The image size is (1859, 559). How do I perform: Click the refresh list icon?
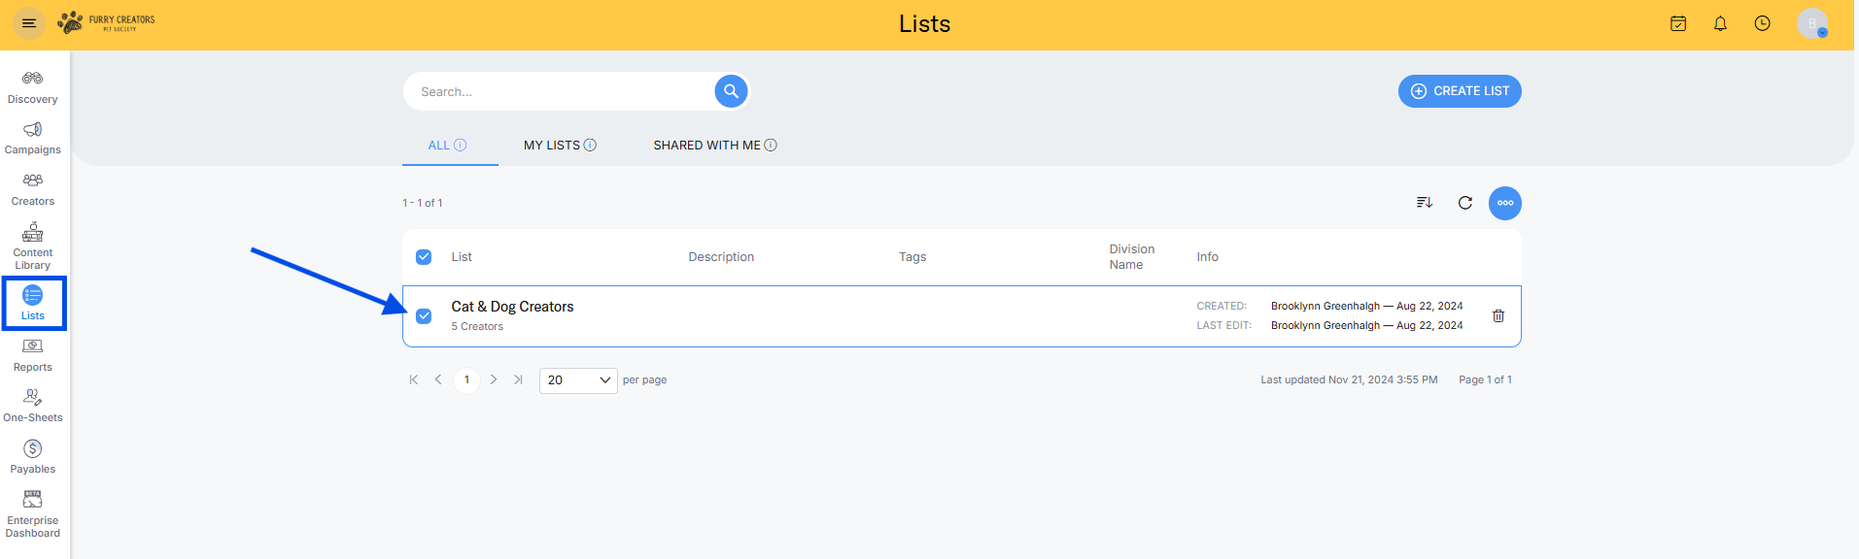coord(1465,203)
